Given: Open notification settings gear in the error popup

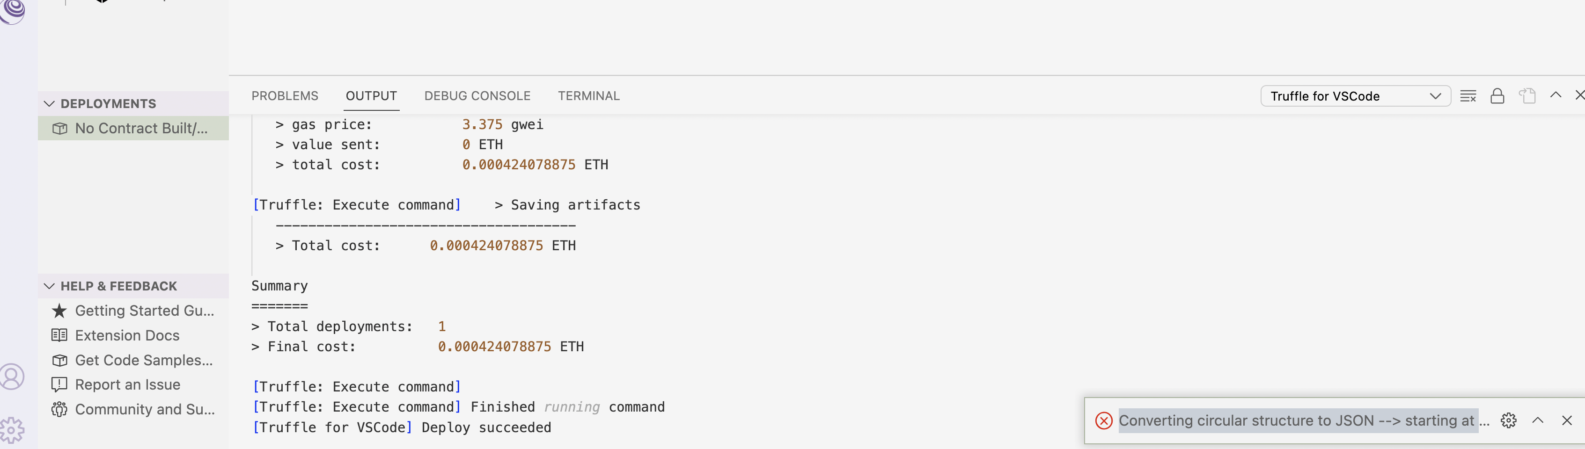Looking at the screenshot, I should (1508, 421).
